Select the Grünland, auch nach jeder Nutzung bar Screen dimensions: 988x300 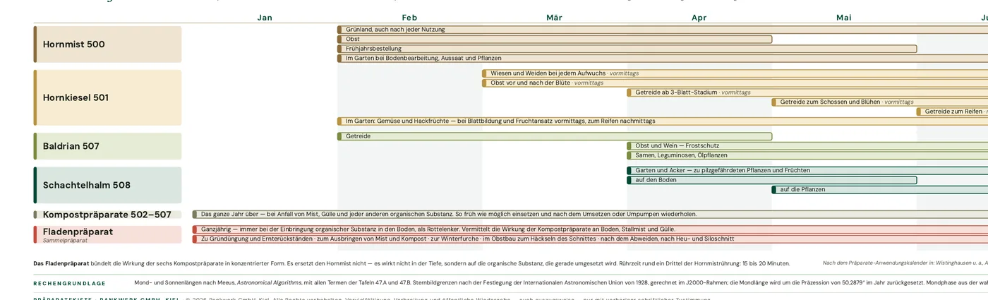[663, 30]
